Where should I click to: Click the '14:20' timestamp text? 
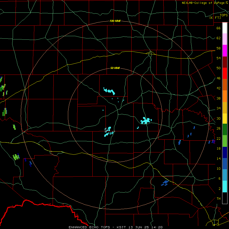click(x=156, y=227)
